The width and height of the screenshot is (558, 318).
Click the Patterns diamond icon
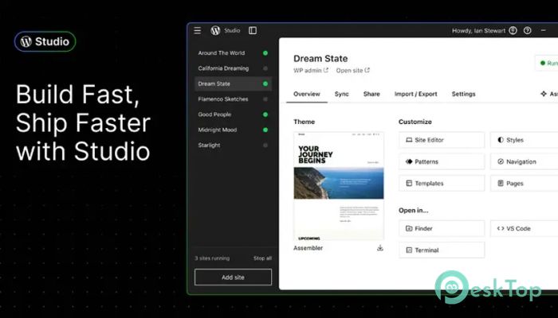tap(409, 162)
